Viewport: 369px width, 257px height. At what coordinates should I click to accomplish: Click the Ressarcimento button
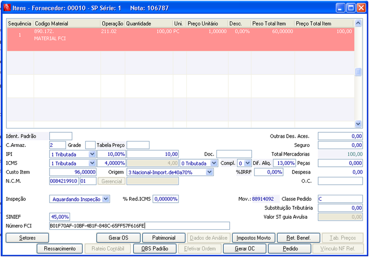(60, 249)
